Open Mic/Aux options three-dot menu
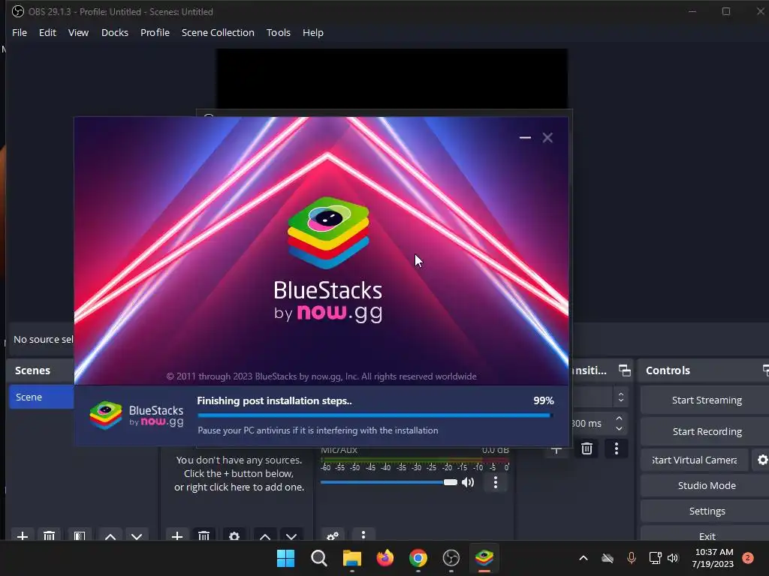The height and width of the screenshot is (576, 769). pyautogui.click(x=496, y=482)
